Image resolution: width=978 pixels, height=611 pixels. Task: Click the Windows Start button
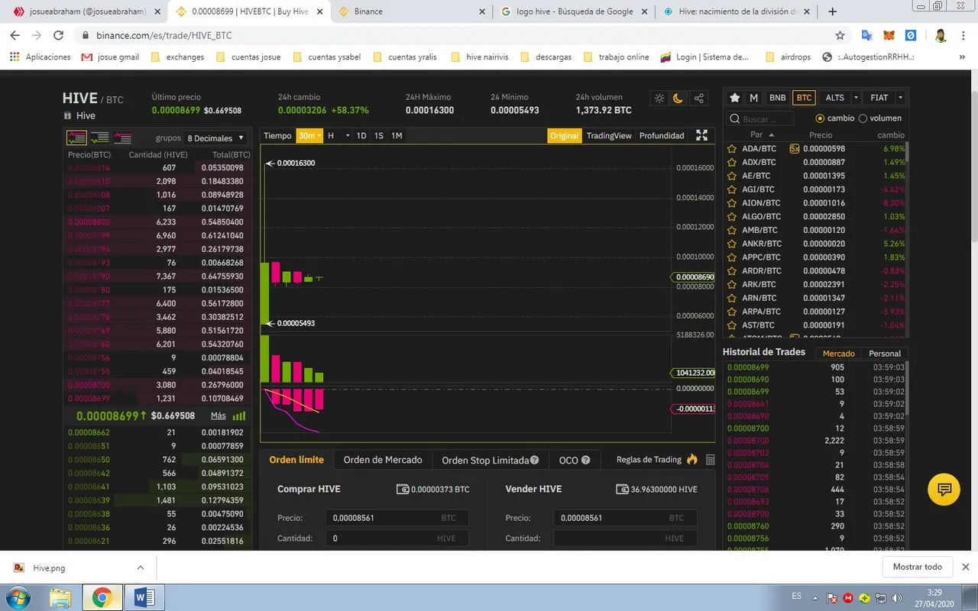tap(18, 597)
